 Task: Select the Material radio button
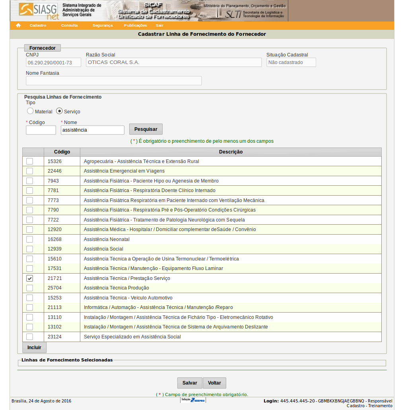30,111
